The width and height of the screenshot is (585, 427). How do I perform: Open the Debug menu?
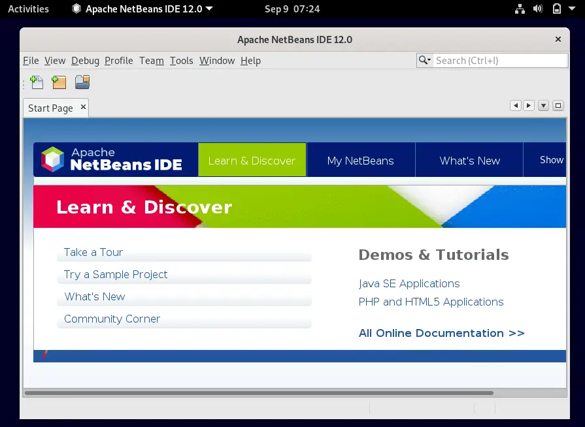click(x=85, y=61)
